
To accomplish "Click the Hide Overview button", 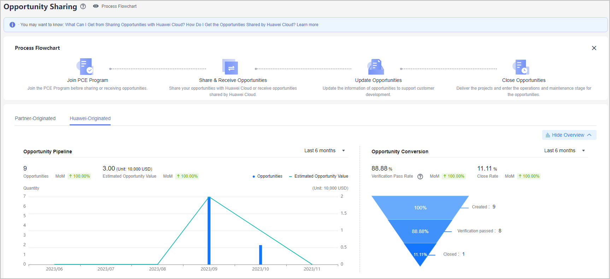I will pyautogui.click(x=569, y=135).
